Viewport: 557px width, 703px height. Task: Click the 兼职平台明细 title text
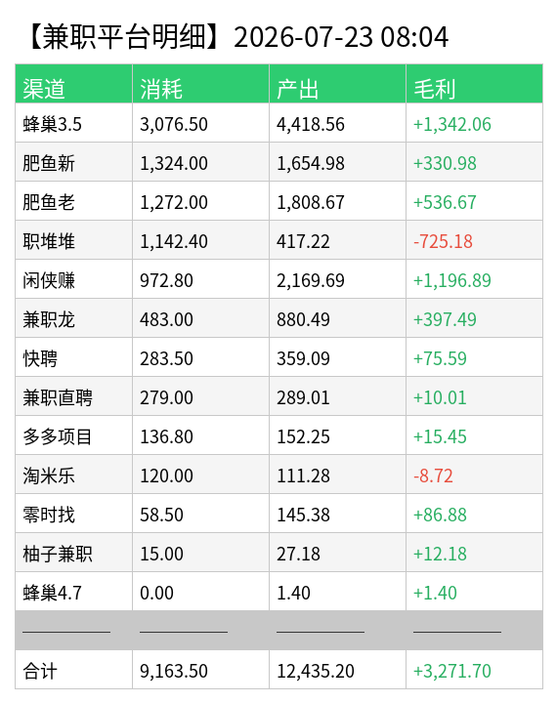[124, 37]
